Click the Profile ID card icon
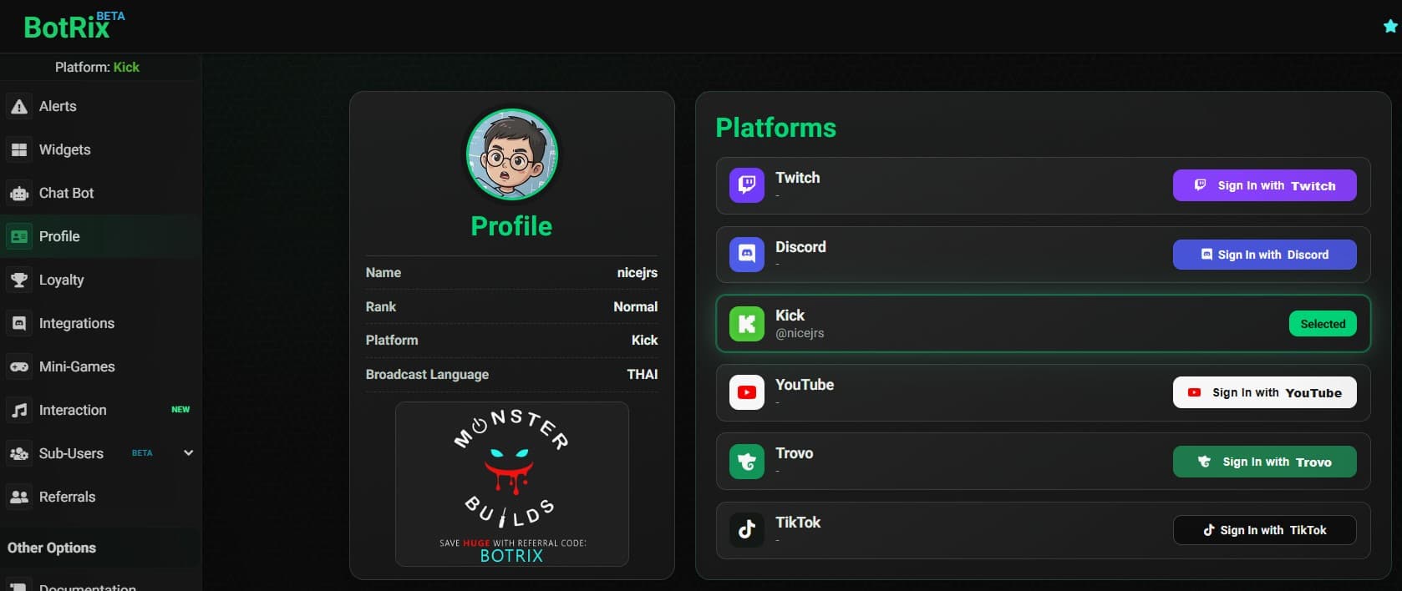 19,237
